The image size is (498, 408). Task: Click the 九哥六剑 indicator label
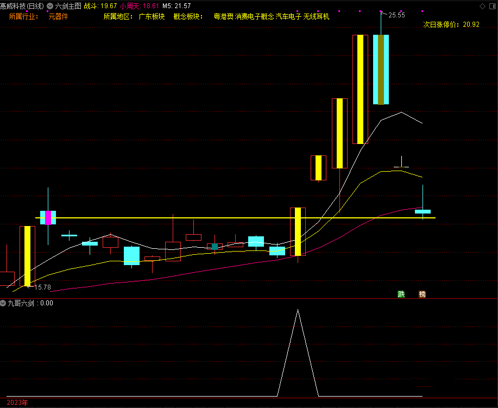tap(21, 303)
